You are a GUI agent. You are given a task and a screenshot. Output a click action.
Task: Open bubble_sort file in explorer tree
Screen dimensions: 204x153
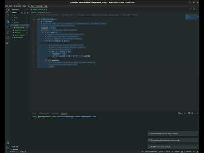point(20,28)
